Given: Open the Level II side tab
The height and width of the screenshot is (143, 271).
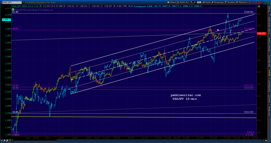Looking at the screenshot, I should pos(269,99).
